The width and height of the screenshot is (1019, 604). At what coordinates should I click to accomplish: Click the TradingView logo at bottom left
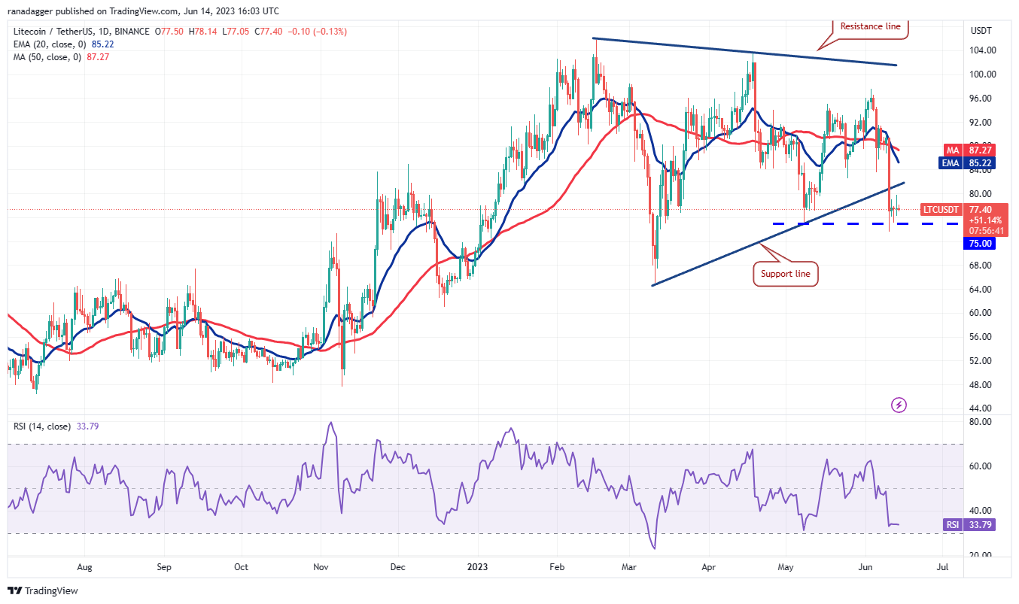[43, 590]
